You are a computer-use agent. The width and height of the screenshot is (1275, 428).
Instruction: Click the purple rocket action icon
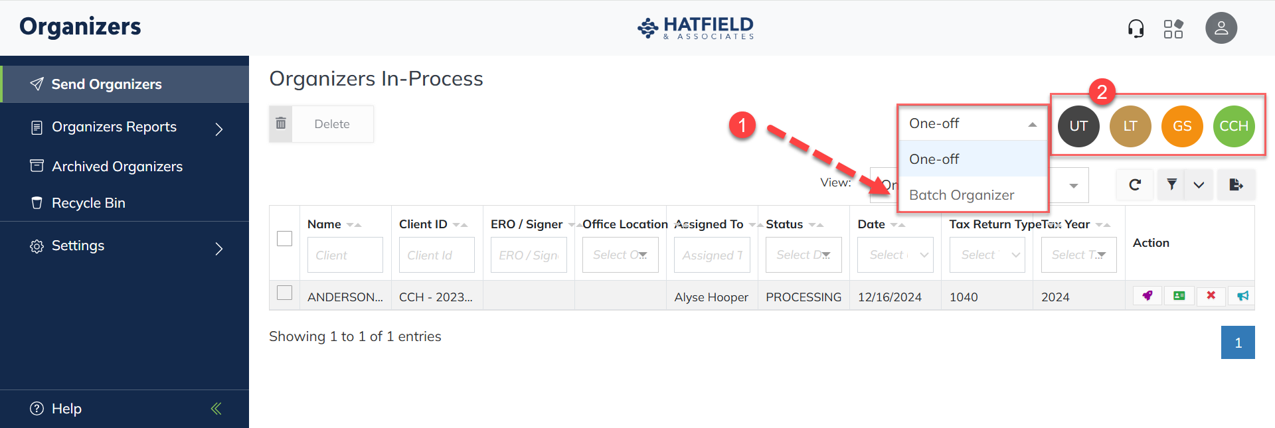click(1147, 296)
